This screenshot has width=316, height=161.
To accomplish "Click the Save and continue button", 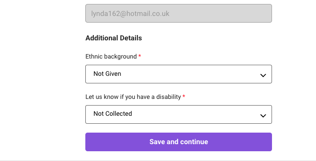I will tap(179, 142).
